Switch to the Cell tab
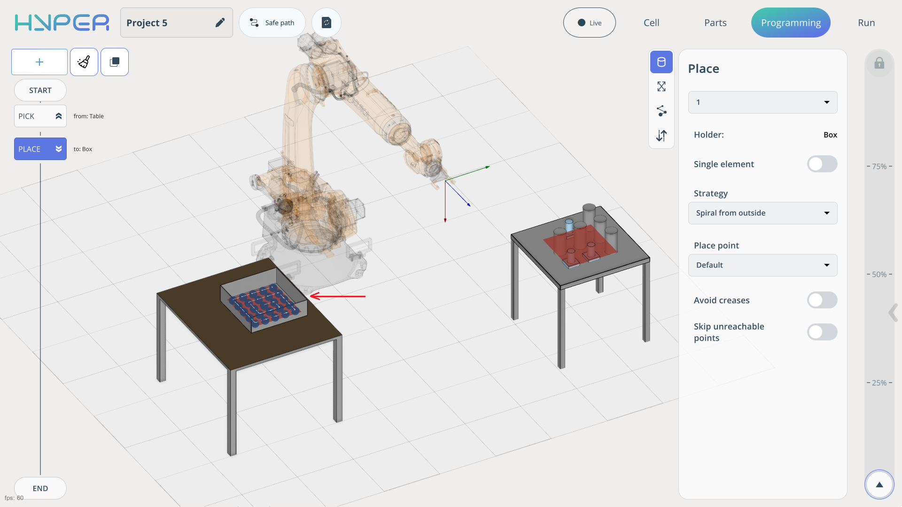Viewport: 902px width, 507px height. [x=651, y=23]
